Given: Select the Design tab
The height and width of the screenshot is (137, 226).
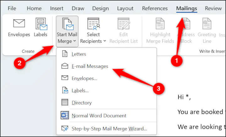Looking at the screenshot, I should click(100, 8).
